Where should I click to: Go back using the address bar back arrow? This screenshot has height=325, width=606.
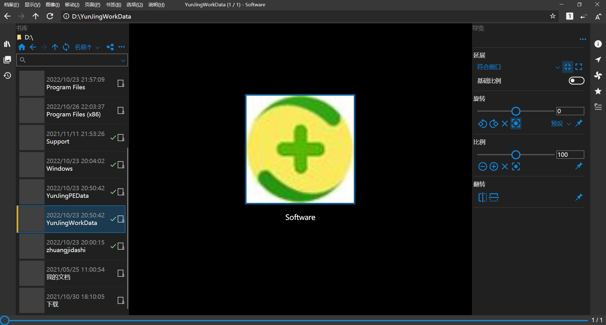pyautogui.click(x=7, y=16)
